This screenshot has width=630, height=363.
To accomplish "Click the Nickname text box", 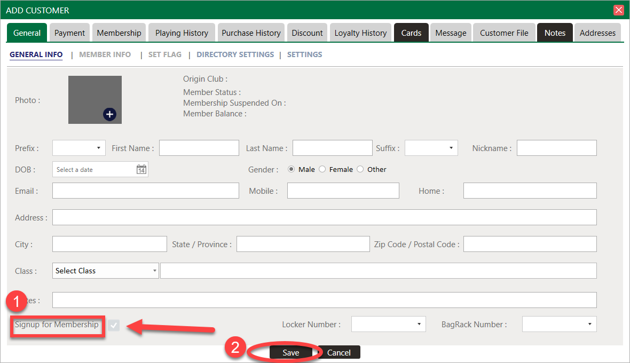I will click(x=556, y=148).
